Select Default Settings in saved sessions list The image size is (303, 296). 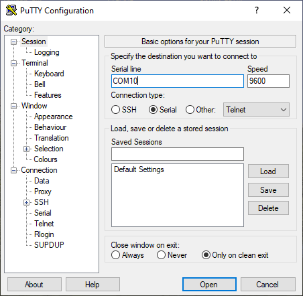(139, 169)
